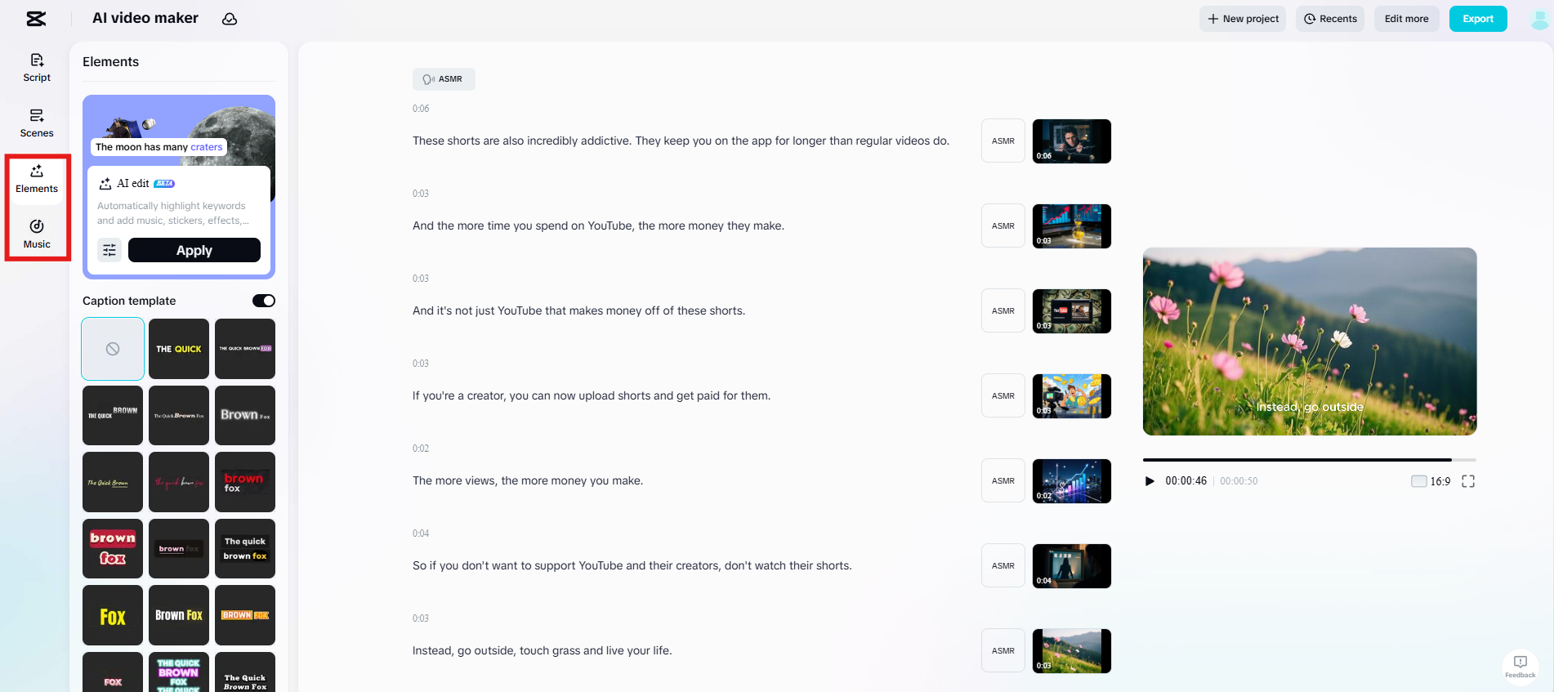The height and width of the screenshot is (692, 1554).
Task: Switch to the Elements panel
Action: click(37, 179)
